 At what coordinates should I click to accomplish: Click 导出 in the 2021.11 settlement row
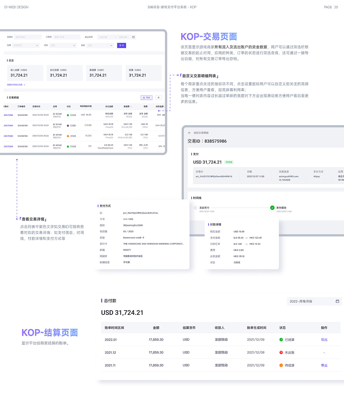[x=324, y=365]
